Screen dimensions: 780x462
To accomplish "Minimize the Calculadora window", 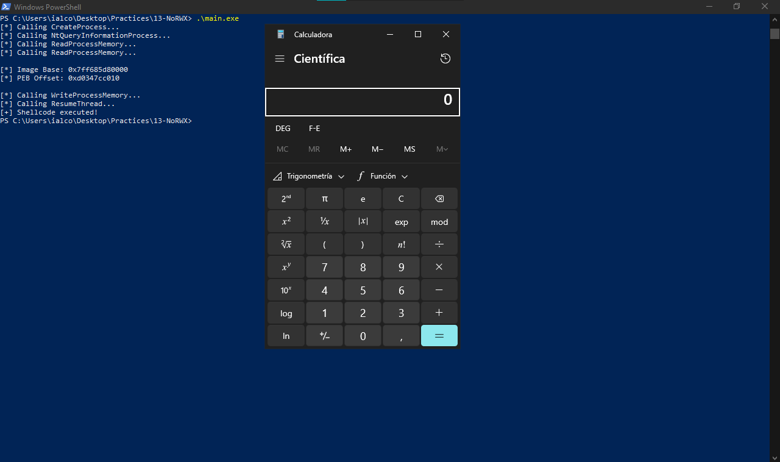I will click(x=390, y=35).
